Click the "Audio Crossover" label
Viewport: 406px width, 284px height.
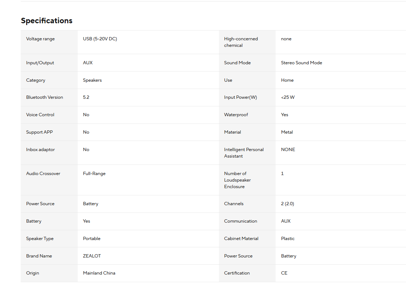[x=43, y=174]
